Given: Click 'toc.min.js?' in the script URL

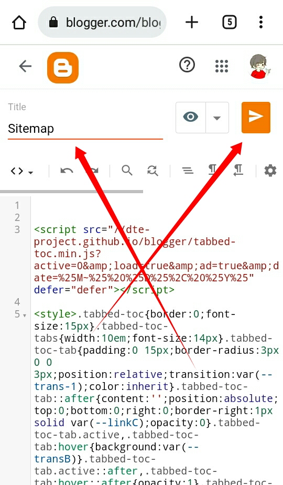Looking at the screenshot, I should pyautogui.click(x=68, y=254).
